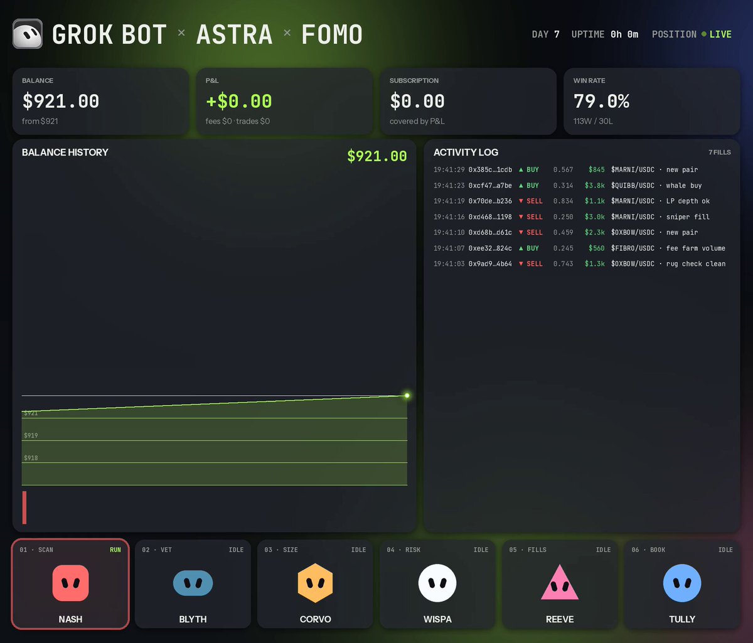The width and height of the screenshot is (753, 643).
Task: Click the SELL arrow on the sniper fill row
Action: click(521, 216)
